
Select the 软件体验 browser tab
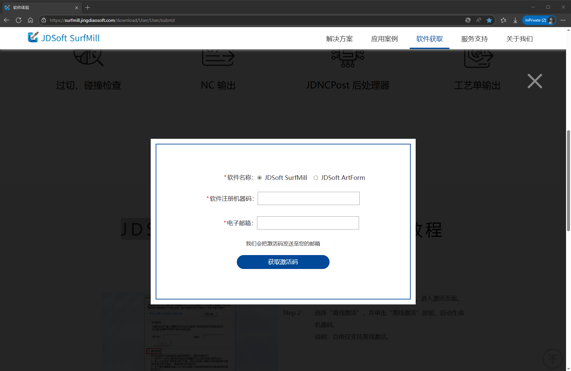(41, 8)
